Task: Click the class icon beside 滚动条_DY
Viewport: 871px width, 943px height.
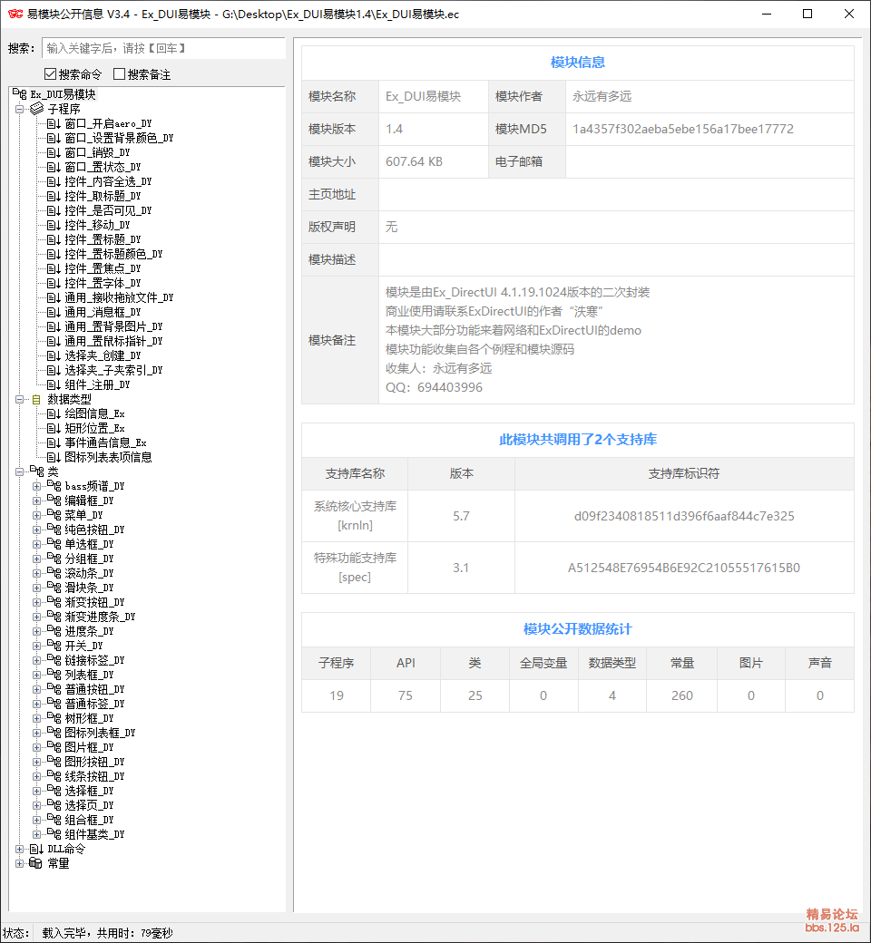Action: click(x=54, y=573)
